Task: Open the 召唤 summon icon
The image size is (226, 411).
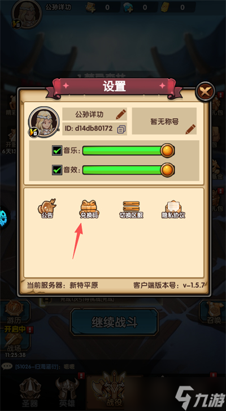Action: point(214,312)
